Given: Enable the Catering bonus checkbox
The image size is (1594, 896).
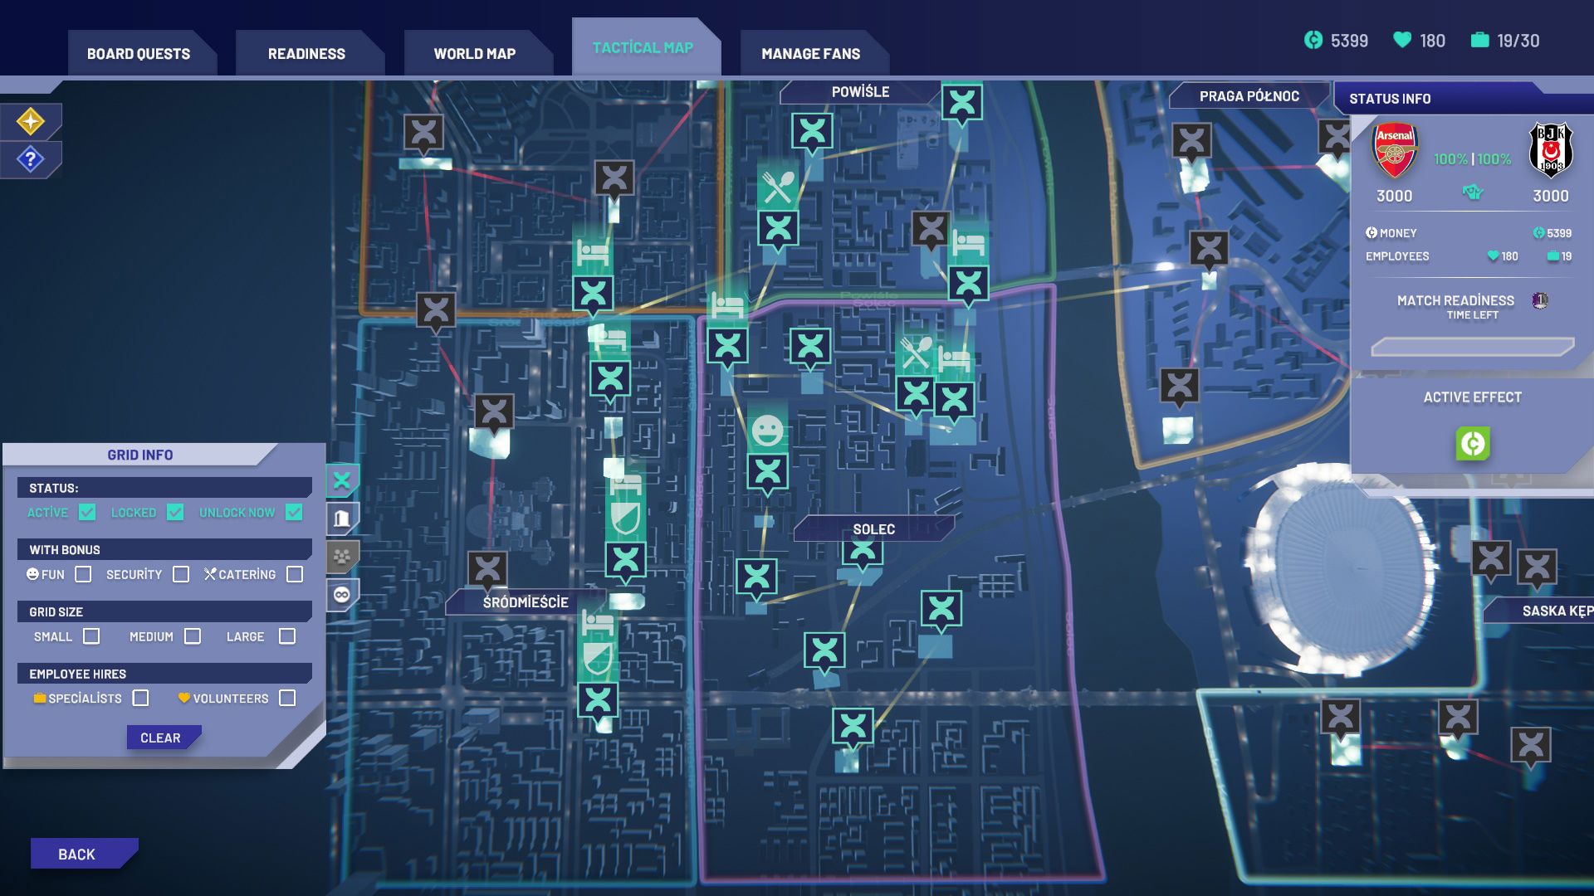Looking at the screenshot, I should tap(295, 574).
